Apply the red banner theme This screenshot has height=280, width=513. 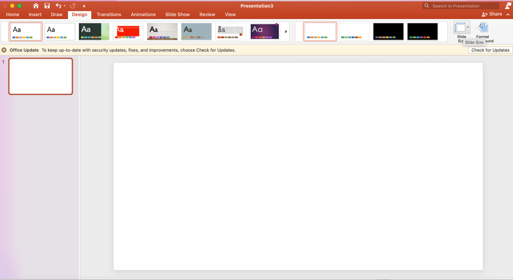pos(128,31)
